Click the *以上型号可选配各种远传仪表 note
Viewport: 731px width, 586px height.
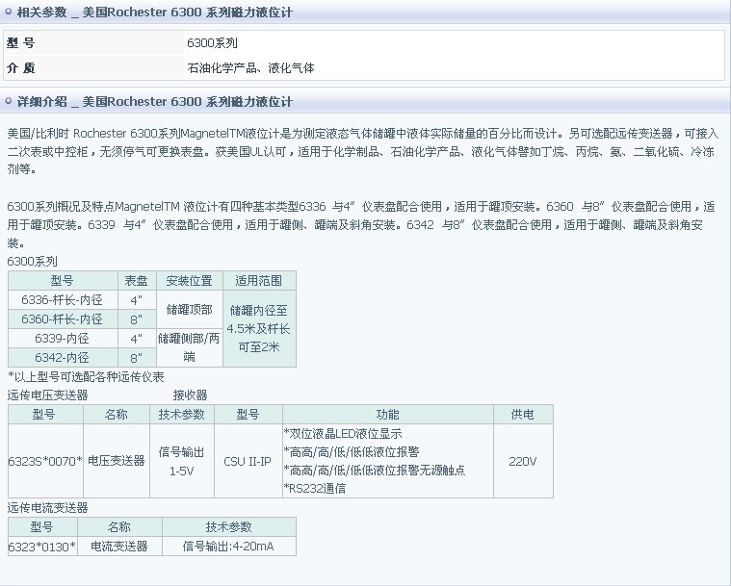tap(86, 377)
